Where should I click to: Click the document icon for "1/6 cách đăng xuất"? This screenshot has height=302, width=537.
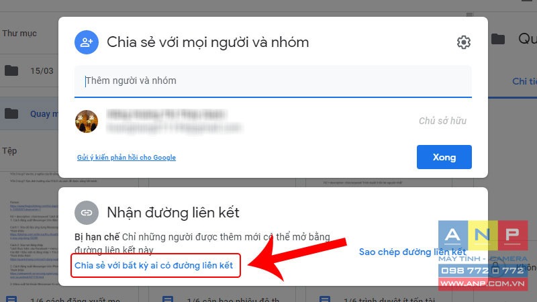11,299
